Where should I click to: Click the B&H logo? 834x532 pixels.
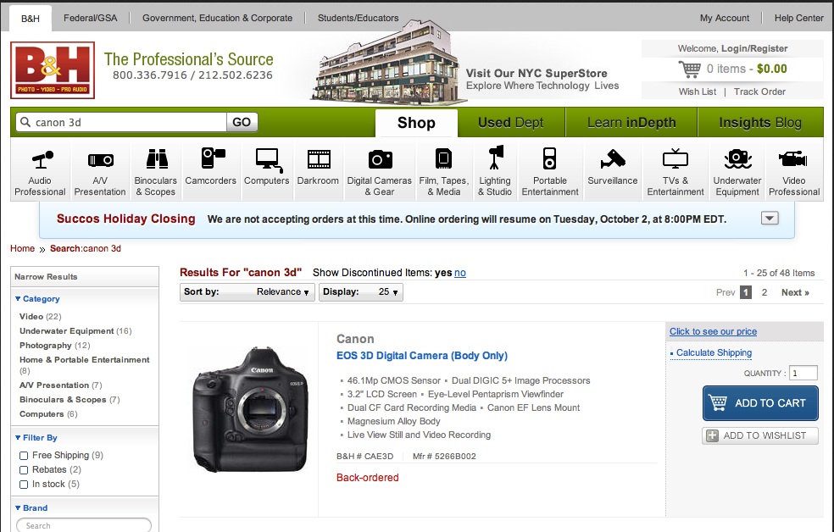coord(53,70)
